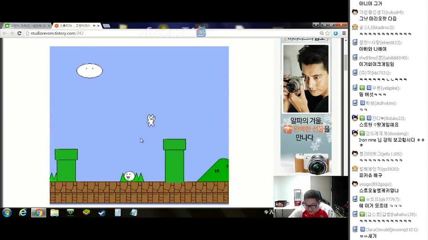Click the fan badge beside (yelspike)
428x240 pixels.
pyautogui.click(x=362, y=88)
